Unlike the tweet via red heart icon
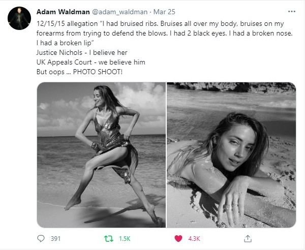Image resolution: width=305 pixels, height=250 pixels. (178, 238)
